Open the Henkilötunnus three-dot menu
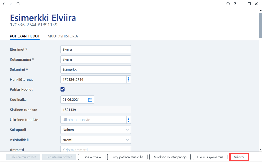 tap(129, 80)
